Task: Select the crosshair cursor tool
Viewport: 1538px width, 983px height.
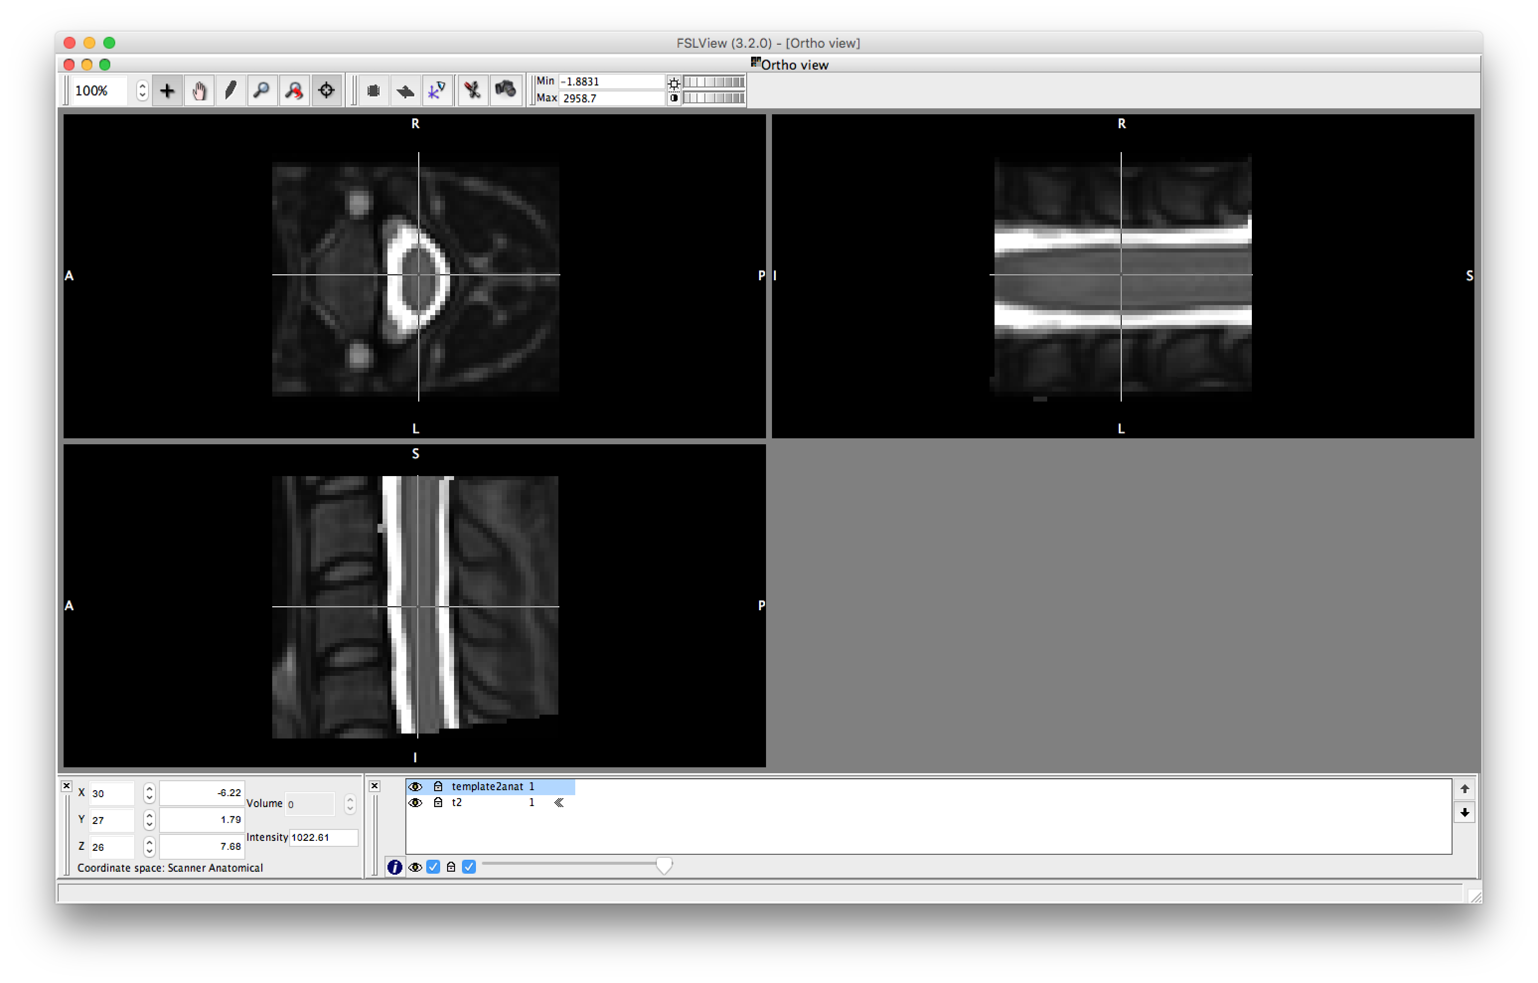Action: (x=326, y=90)
